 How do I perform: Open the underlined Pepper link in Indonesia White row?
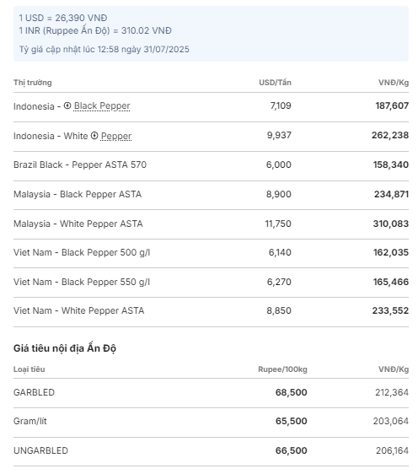pos(116,136)
